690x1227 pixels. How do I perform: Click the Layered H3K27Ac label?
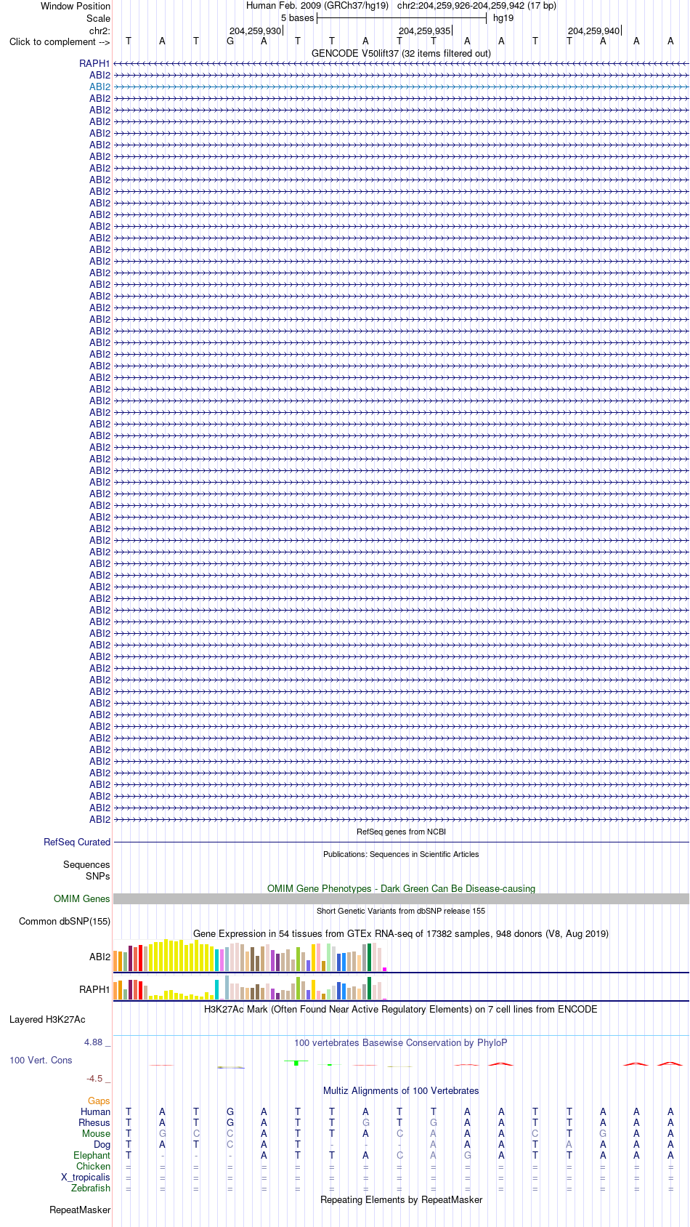tap(47, 1019)
